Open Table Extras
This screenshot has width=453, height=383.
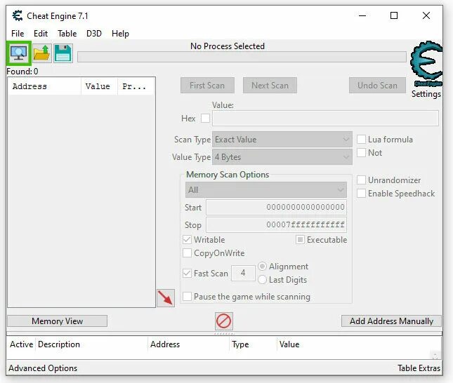[x=419, y=368]
